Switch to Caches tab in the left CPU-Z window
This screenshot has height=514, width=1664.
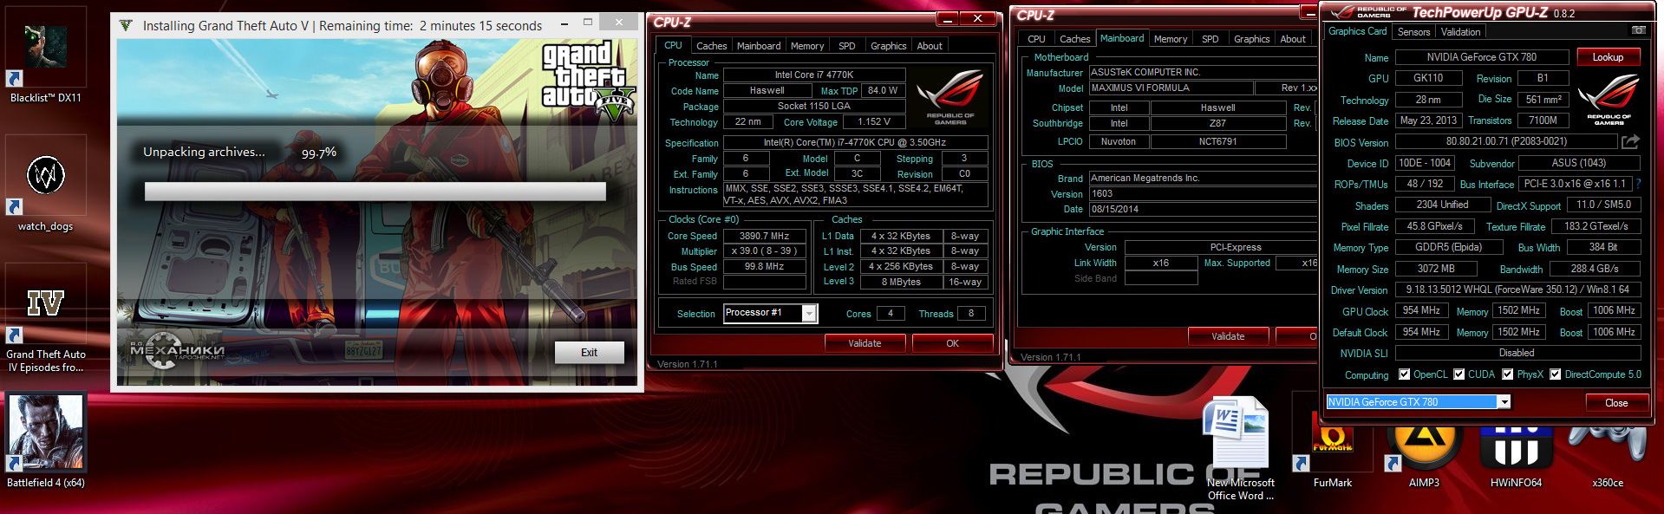click(711, 46)
